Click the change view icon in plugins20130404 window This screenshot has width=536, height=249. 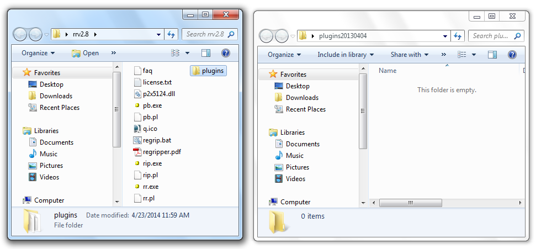click(x=462, y=55)
